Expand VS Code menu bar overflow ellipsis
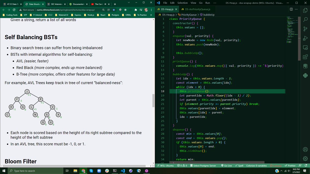The height and width of the screenshot is (174, 310). pyautogui.click(x=215, y=3)
